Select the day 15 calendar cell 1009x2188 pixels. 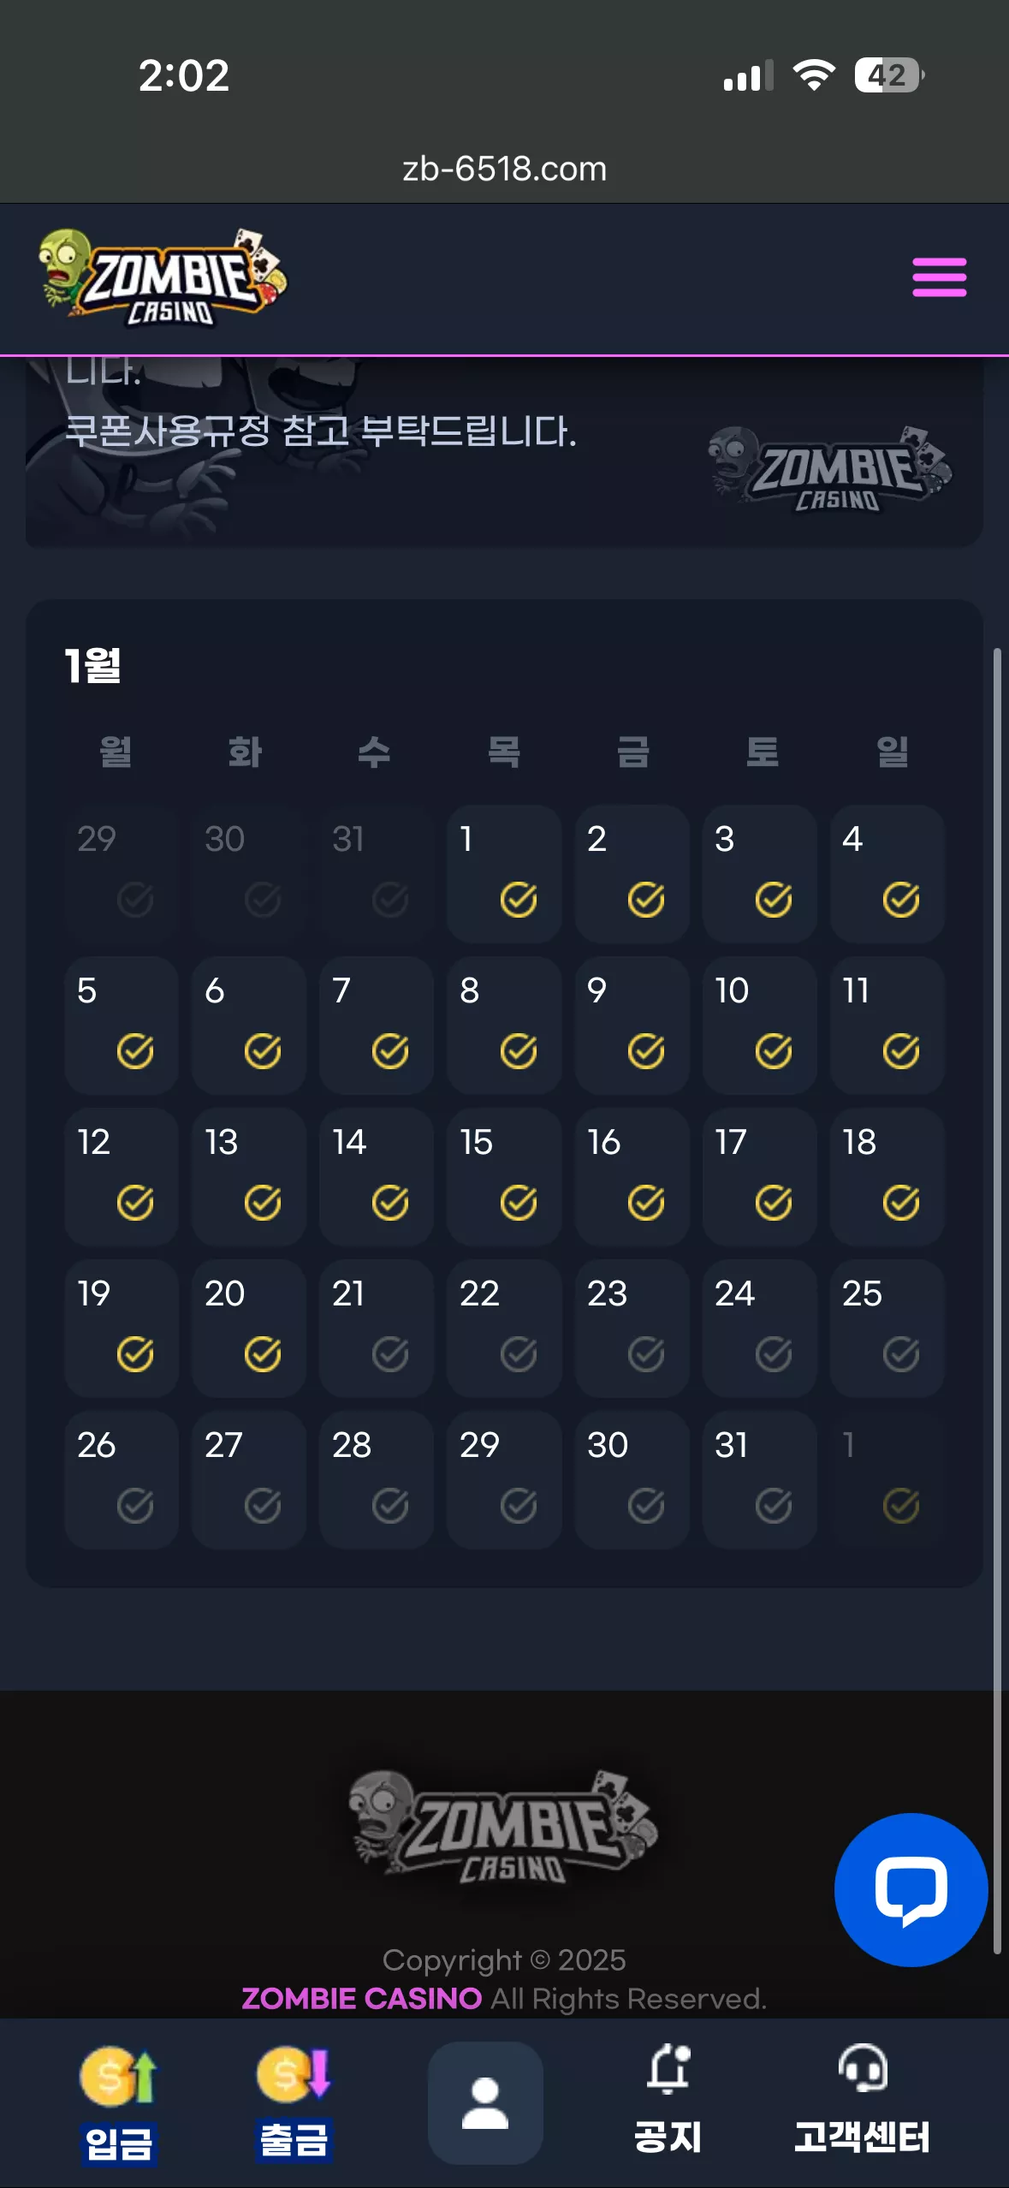[504, 1176]
